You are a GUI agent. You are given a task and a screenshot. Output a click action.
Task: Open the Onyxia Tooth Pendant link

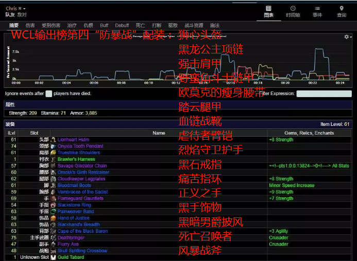[80, 146]
